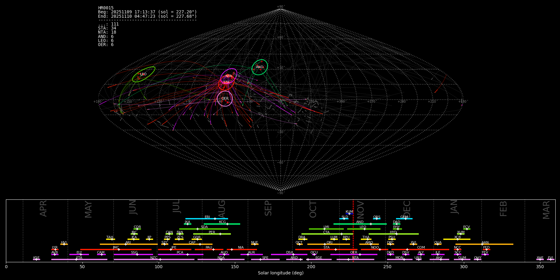560x280 pixels.
Task: Click the KUM blue bar in the timeline
Action: [x=349, y=214]
